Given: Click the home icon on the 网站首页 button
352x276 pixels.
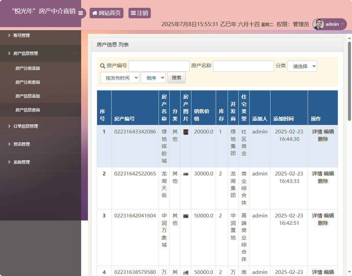Looking at the screenshot, I should pyautogui.click(x=94, y=13).
